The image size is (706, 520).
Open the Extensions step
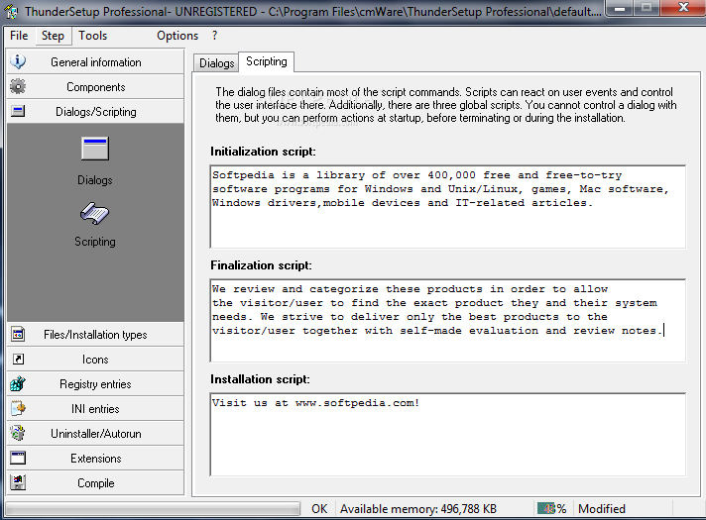(95, 458)
